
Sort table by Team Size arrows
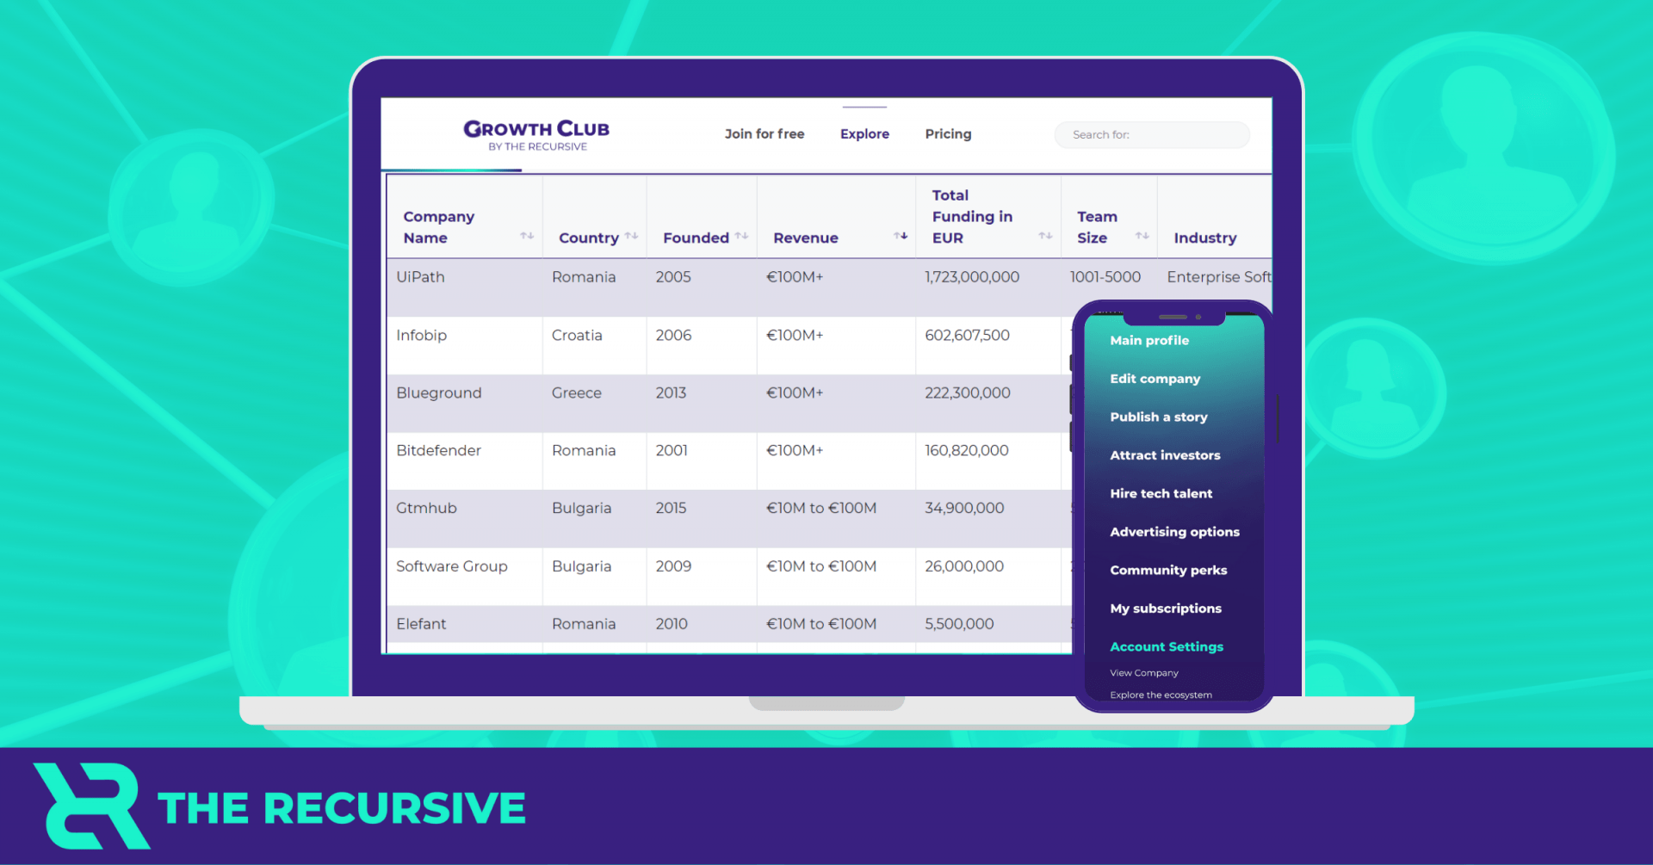(x=1142, y=236)
